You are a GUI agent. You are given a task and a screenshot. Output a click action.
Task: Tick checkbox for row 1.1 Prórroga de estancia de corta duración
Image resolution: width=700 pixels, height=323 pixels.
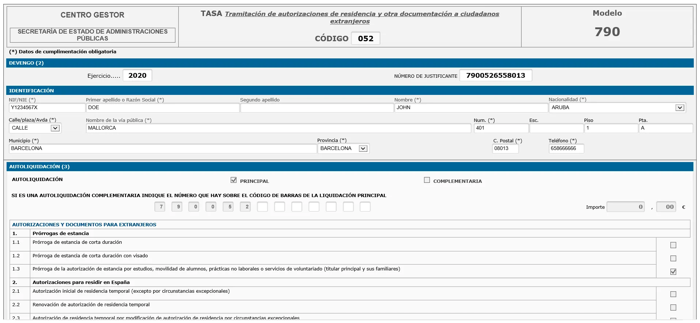coord(673,245)
